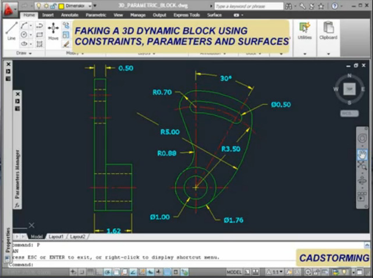Click in keyword search field

(248, 6)
